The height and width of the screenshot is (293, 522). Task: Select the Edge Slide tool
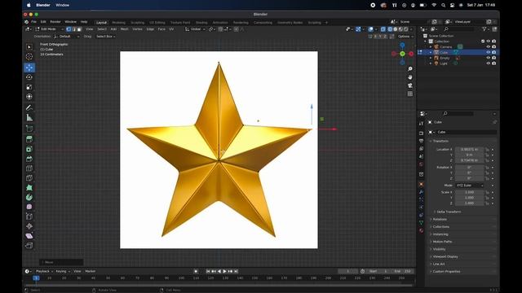coord(29,216)
